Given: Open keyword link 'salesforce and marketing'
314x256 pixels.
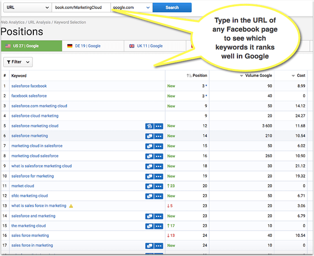Looking at the screenshot, I should [x=33, y=216].
